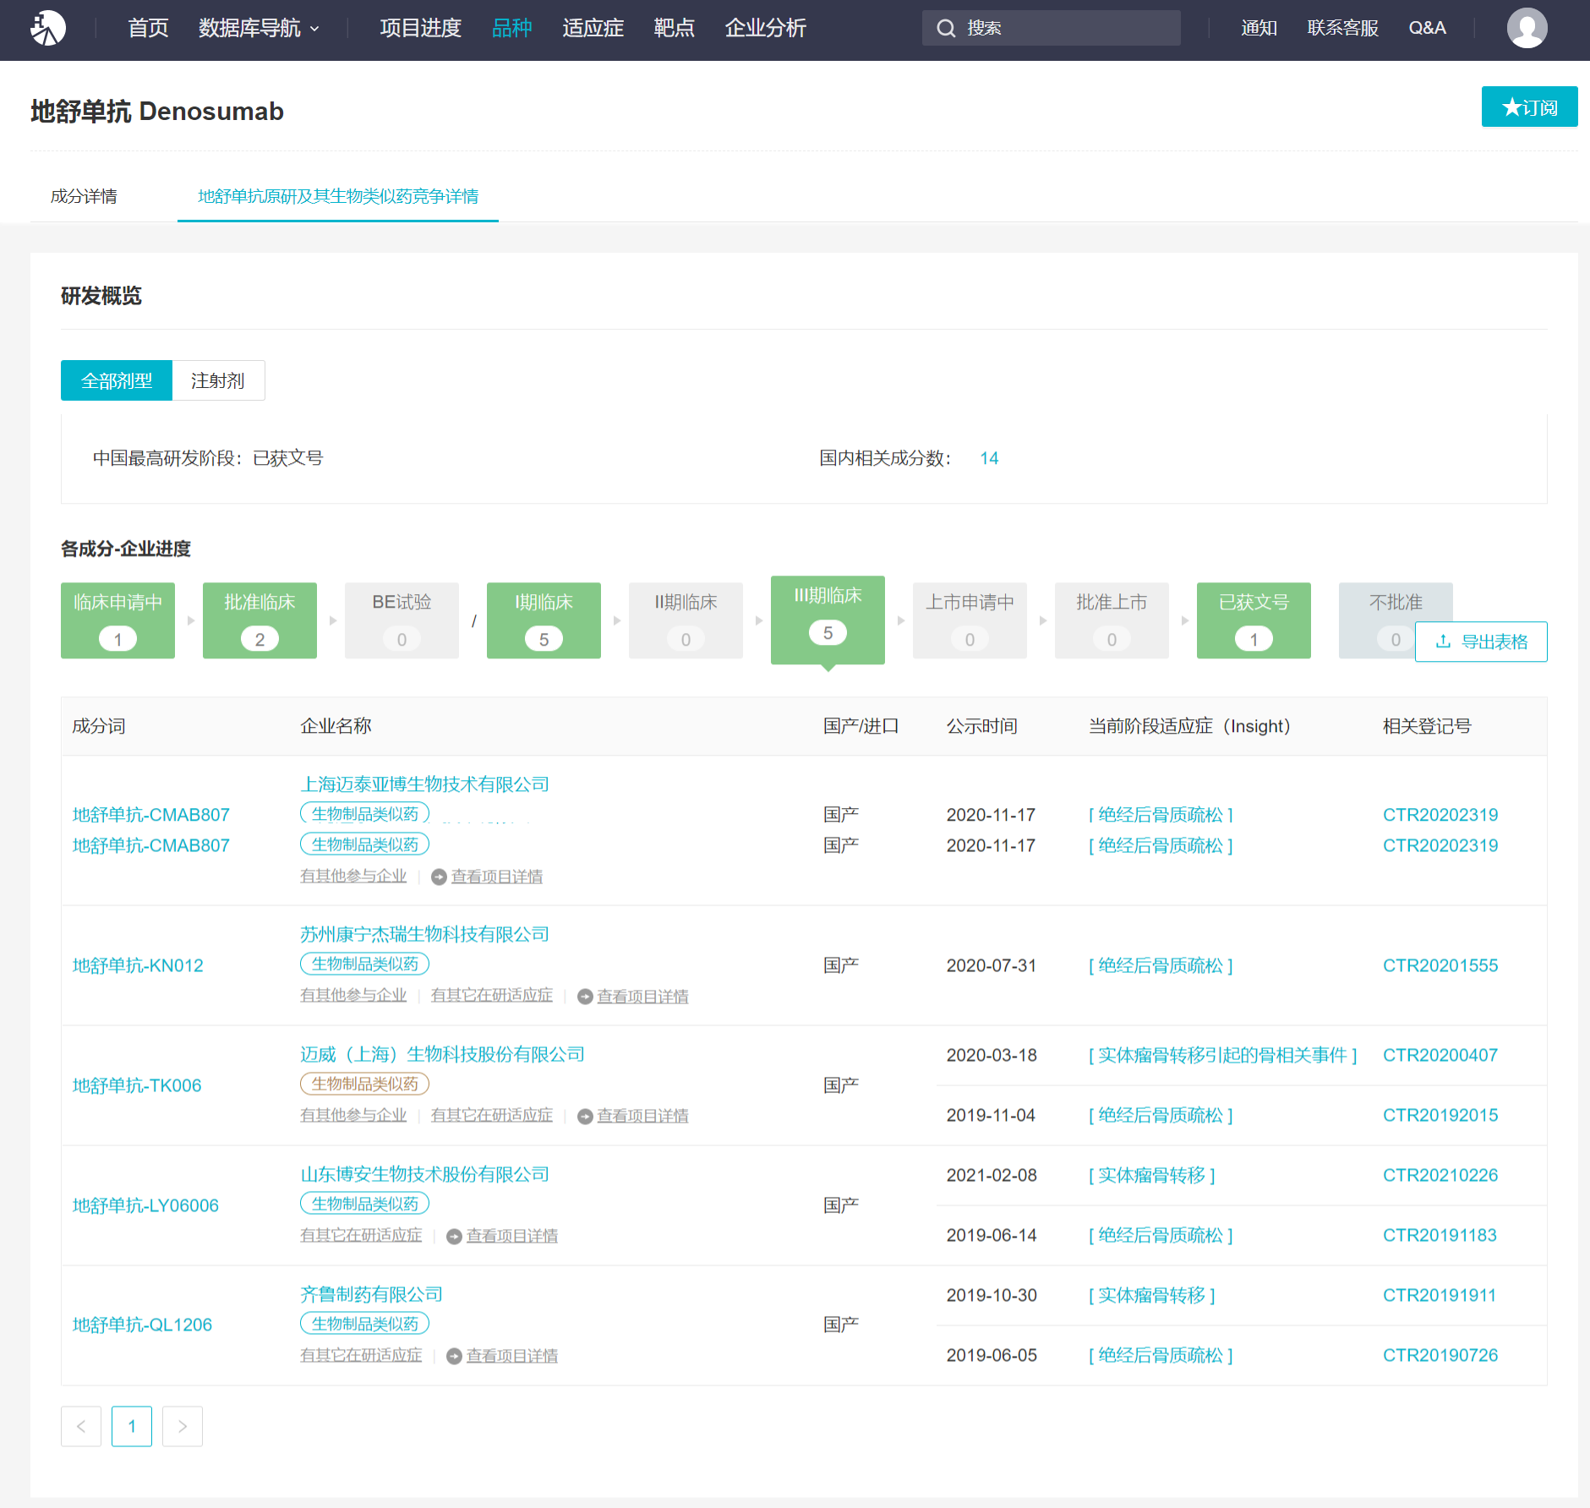This screenshot has width=1590, height=1508.
Task: Go to previous page with left chevron
Action: pos(81,1427)
